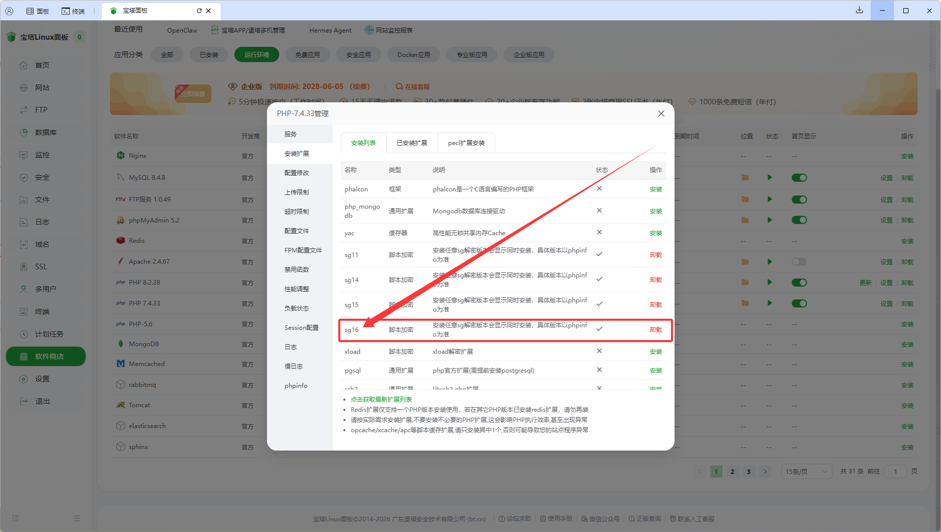Go to page 2 of software list
Image resolution: width=941 pixels, height=532 pixels.
point(732,471)
